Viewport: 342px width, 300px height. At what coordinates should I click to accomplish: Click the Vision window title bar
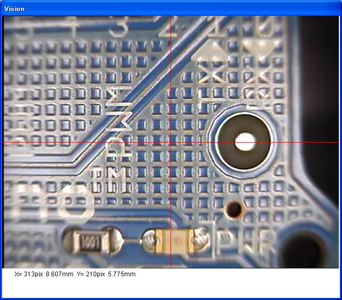(171, 8)
